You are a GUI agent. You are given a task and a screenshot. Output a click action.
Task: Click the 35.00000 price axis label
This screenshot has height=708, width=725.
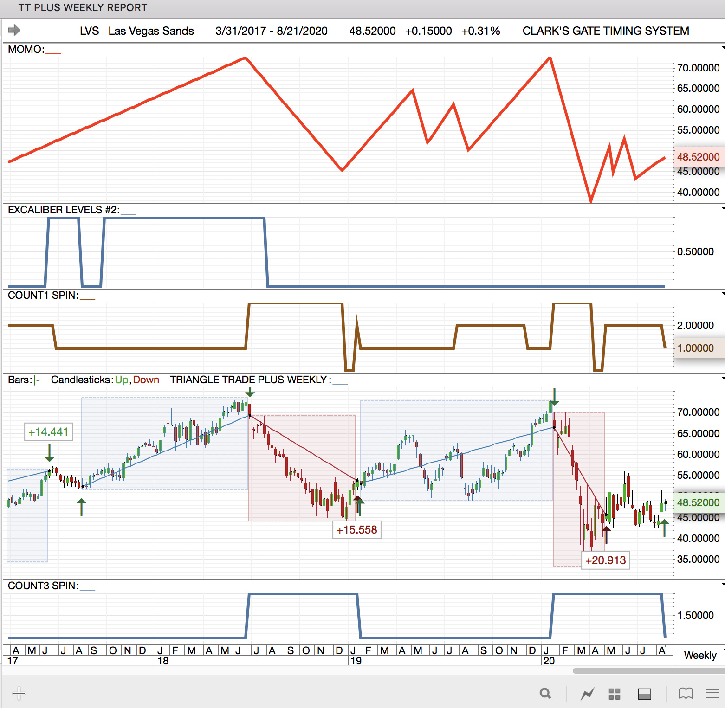pos(698,559)
